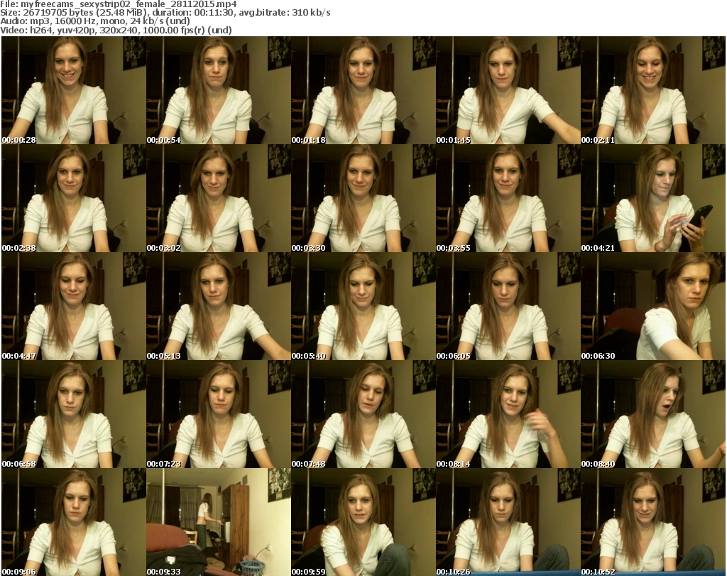The width and height of the screenshot is (727, 576).
Task: Select the thumbnail stamped 00:00:54
Action: pos(219,90)
